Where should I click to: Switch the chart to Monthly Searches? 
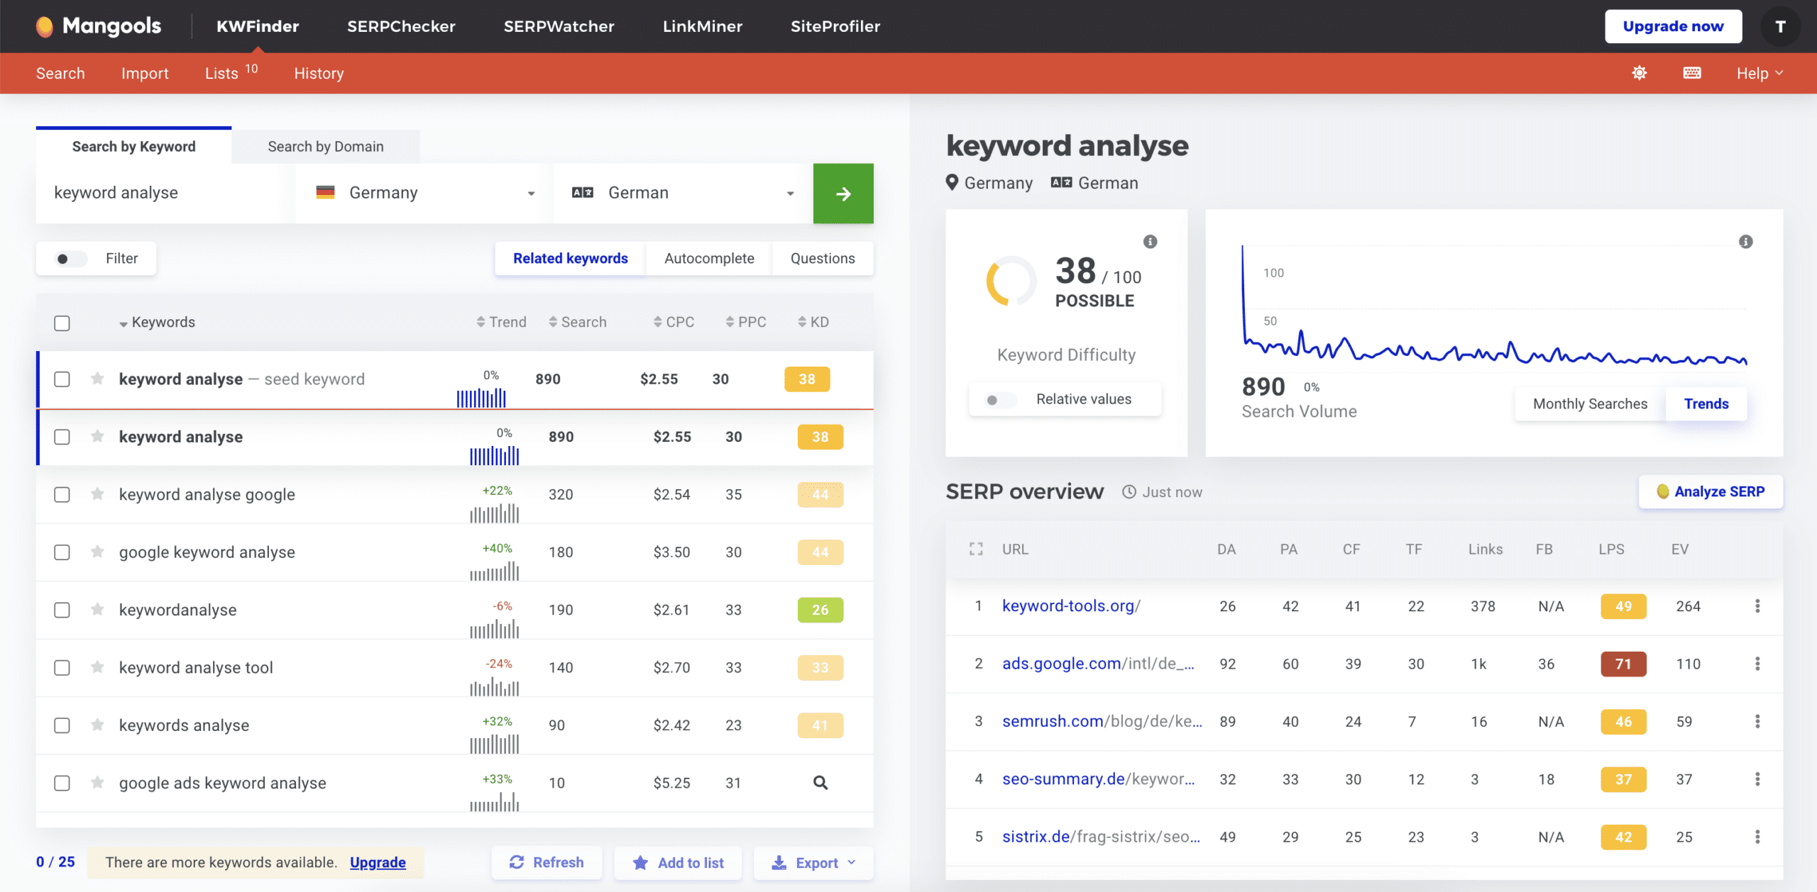(1590, 404)
